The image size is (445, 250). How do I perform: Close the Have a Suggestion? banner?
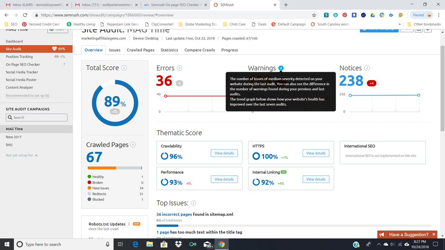[x=434, y=234]
